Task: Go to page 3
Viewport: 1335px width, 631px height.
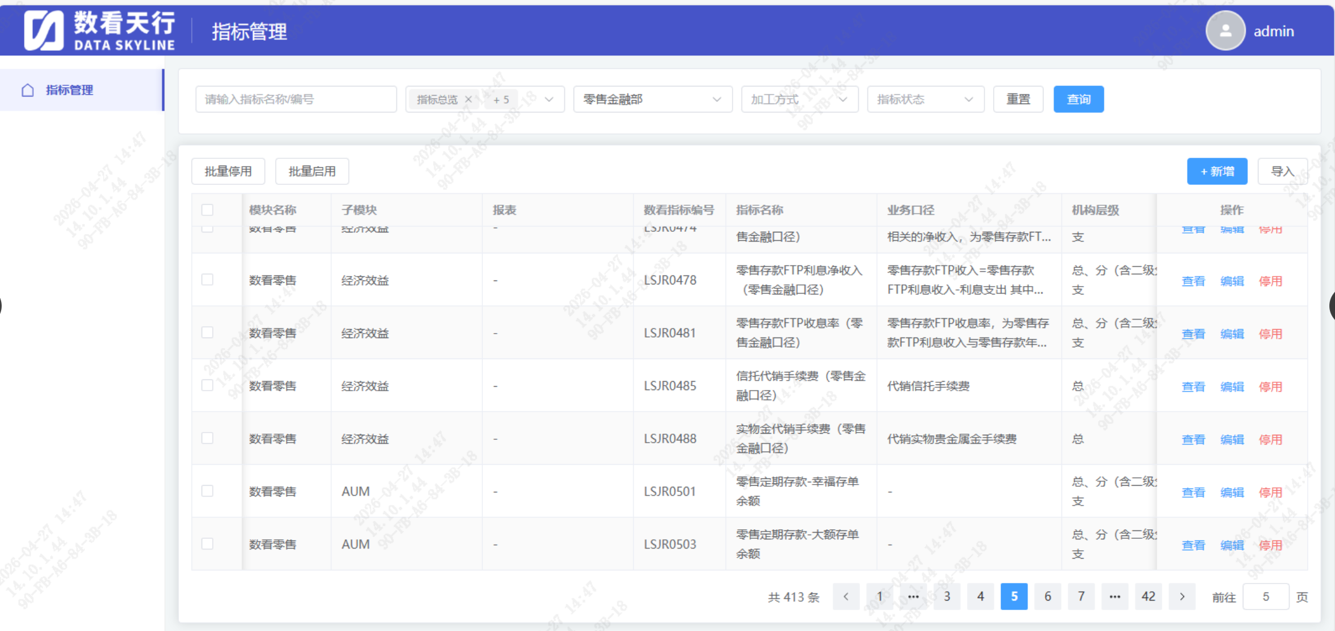Action: click(947, 597)
